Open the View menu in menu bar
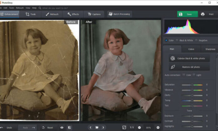 pos(28,8)
